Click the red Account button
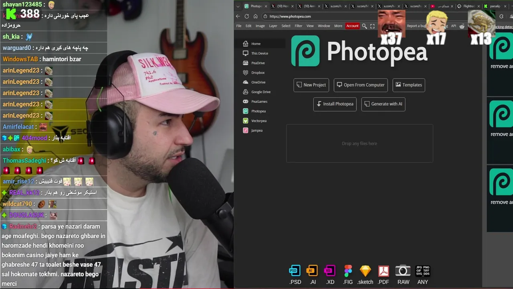Image resolution: width=513 pixels, height=289 pixels. (352, 26)
